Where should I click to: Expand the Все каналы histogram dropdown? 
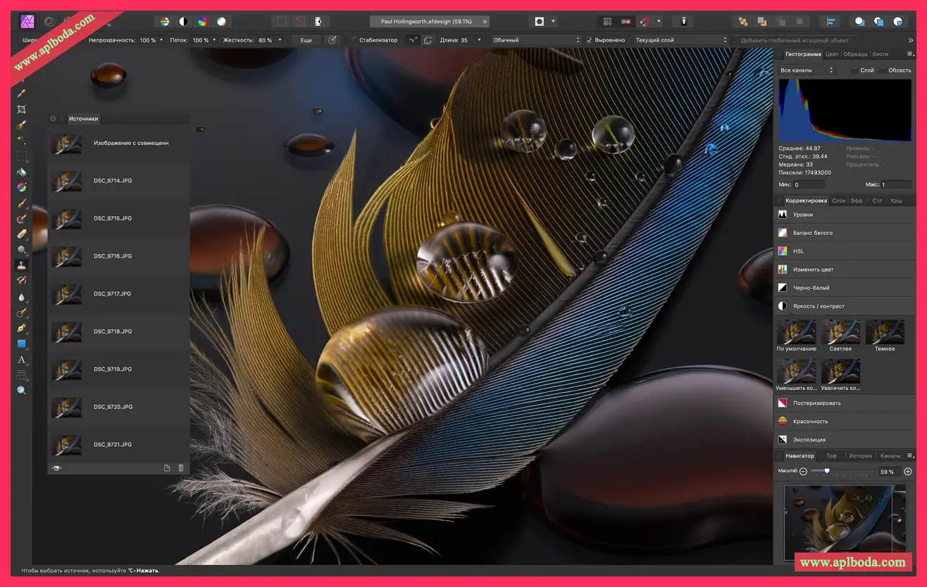(807, 70)
